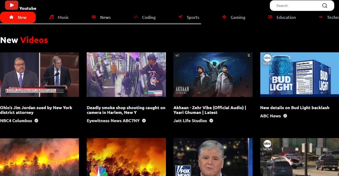The height and width of the screenshot is (176, 339).
Task: Open the forest fire thumbnail without logo
Action: pos(39,157)
